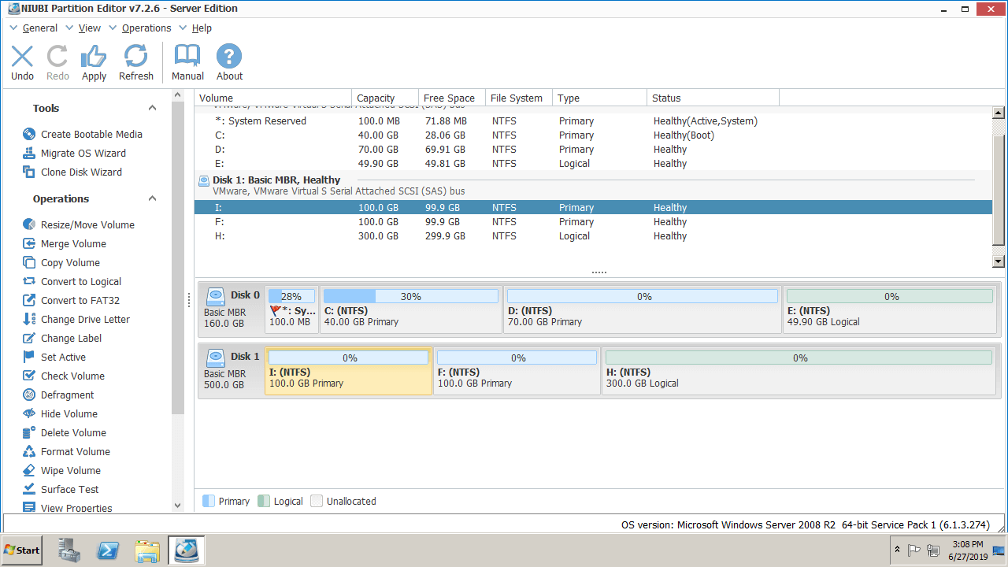Collapse the Operations panel section
Viewport: 1008px width, 567px height.
coord(153,199)
